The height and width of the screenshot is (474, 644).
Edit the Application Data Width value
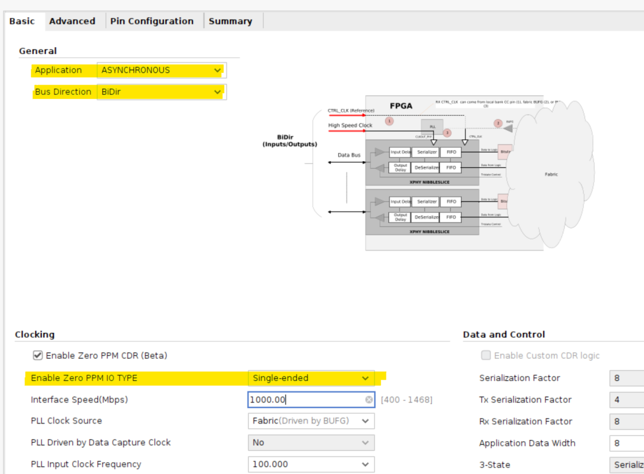(x=628, y=443)
